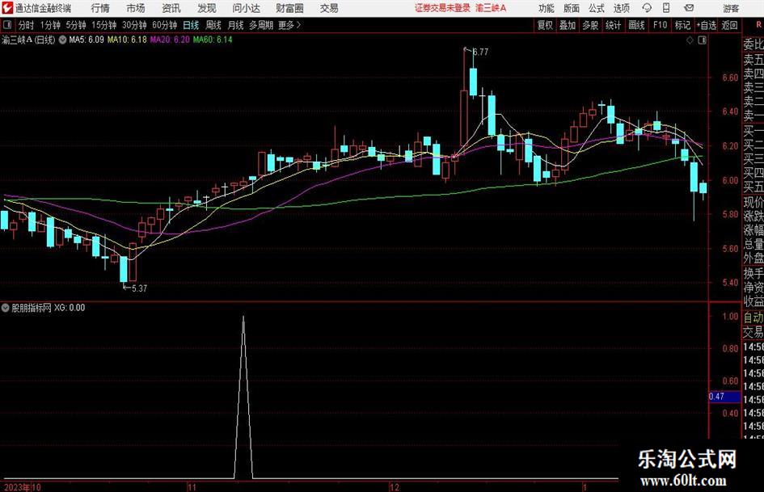Open the 选项 menu

[x=621, y=8]
